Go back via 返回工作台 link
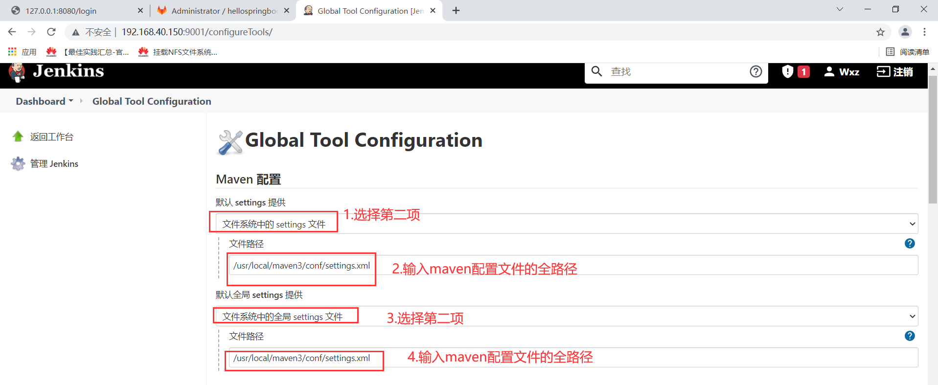This screenshot has width=938, height=385. [x=52, y=137]
